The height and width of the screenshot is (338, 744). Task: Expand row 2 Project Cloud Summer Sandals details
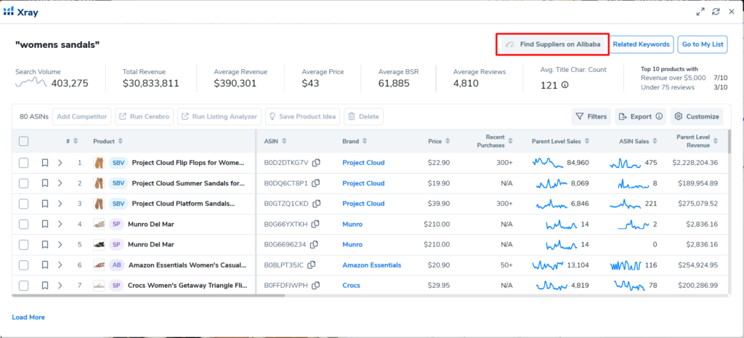click(60, 183)
